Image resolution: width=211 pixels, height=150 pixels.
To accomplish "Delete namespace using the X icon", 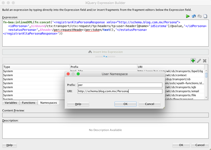I will coord(205,61).
